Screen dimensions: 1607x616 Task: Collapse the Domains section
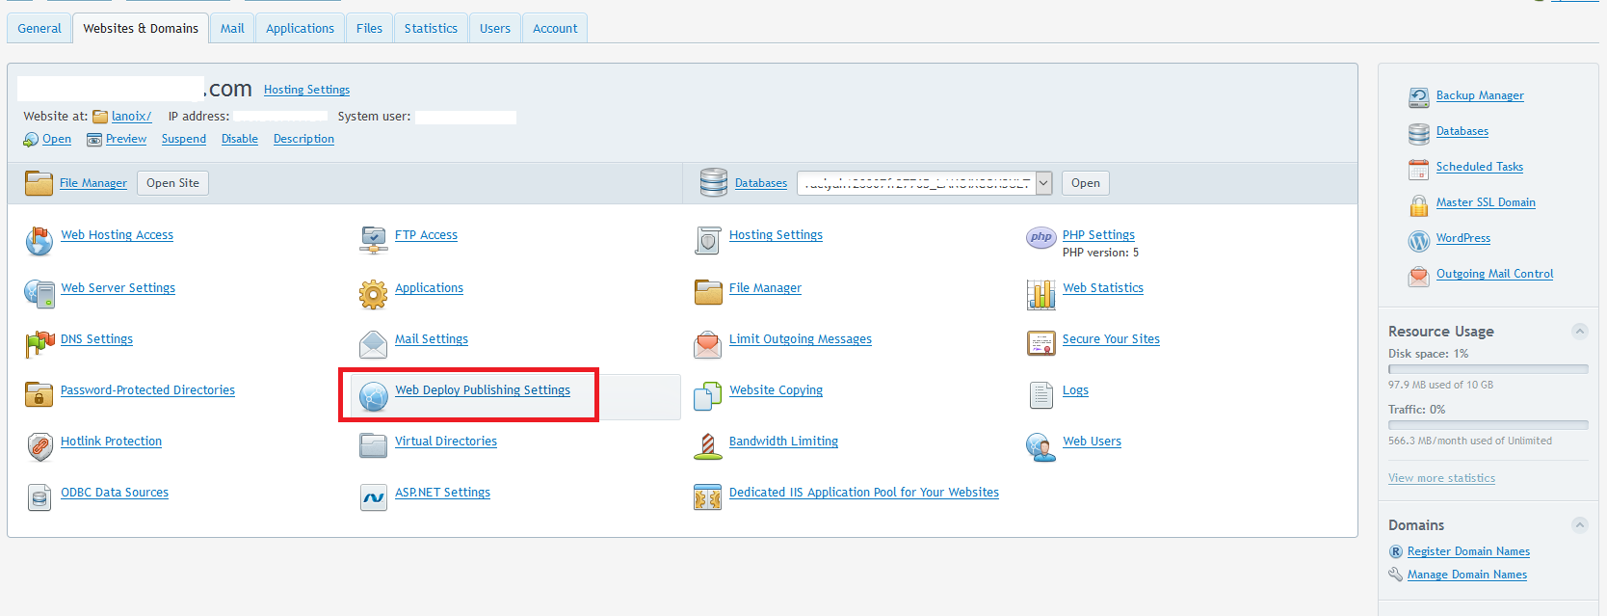[x=1580, y=524]
